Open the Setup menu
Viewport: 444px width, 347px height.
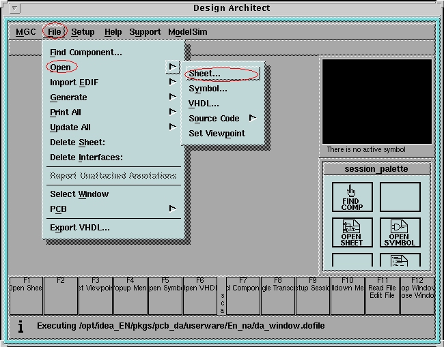pyautogui.click(x=83, y=31)
